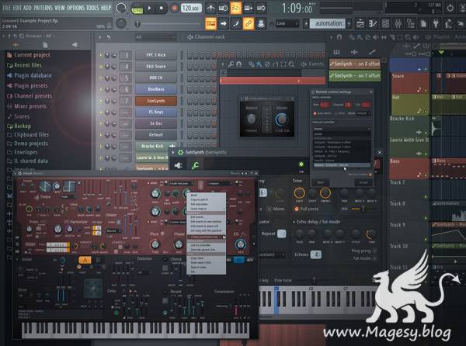Viewport: 466px width, 346px height.
Task: Toggle countdown before recording icon
Action: point(236,8)
